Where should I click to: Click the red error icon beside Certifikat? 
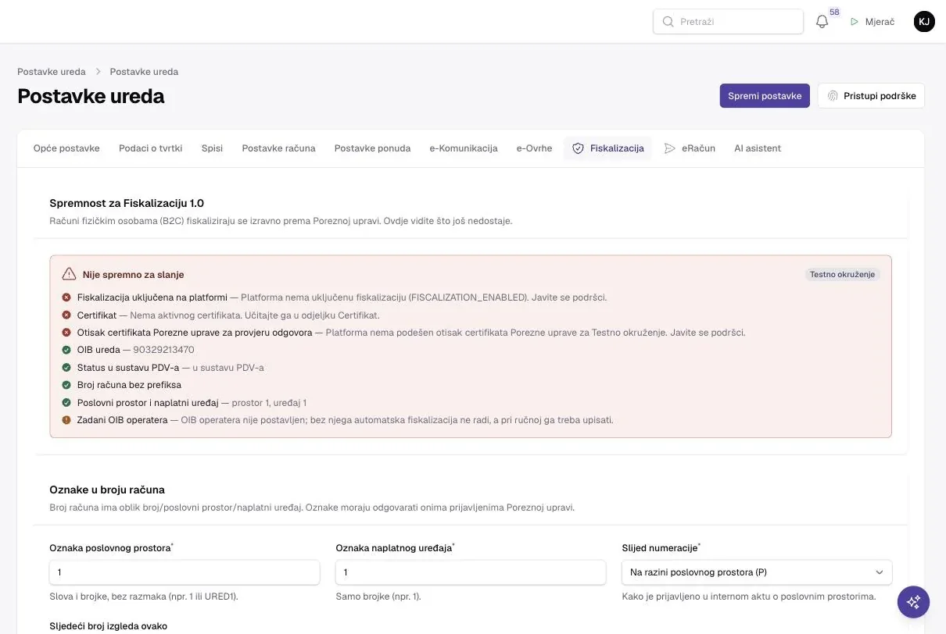pos(66,315)
